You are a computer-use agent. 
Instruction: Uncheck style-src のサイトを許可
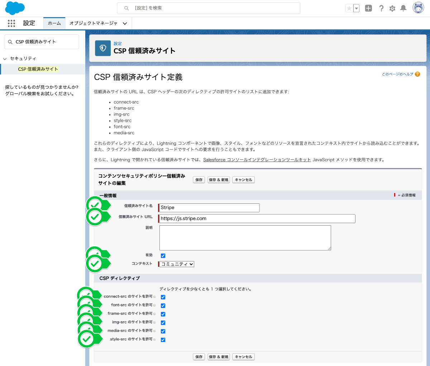click(x=163, y=340)
